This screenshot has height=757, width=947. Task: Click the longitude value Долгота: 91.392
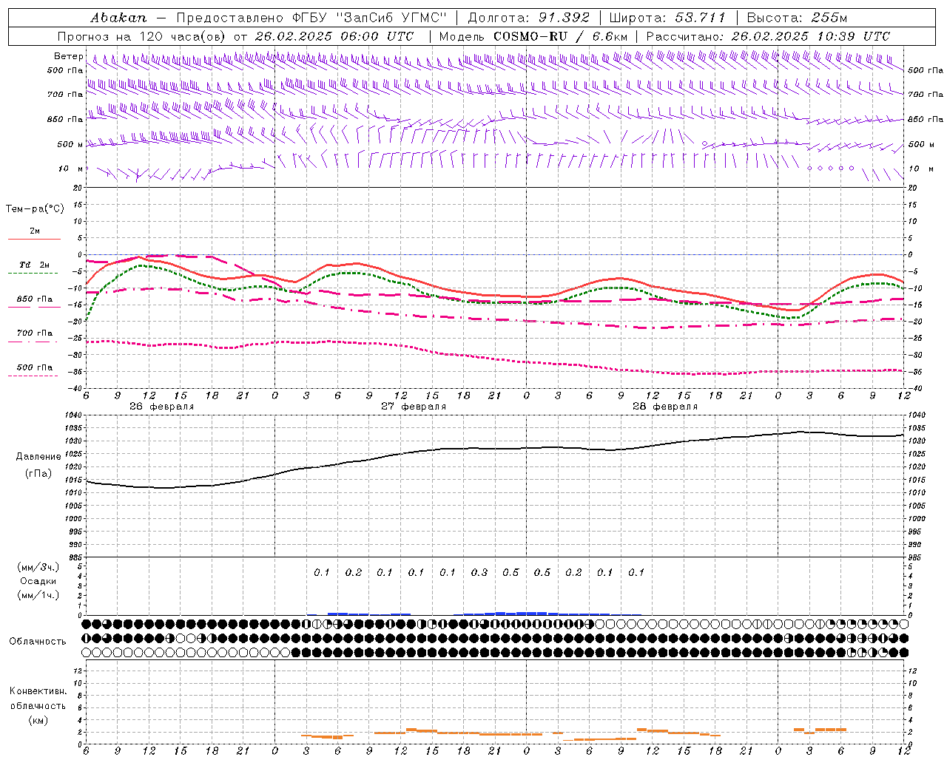pos(529,18)
